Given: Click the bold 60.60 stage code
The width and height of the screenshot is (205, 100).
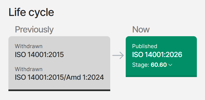Looking at the screenshot, I should click(x=159, y=65).
